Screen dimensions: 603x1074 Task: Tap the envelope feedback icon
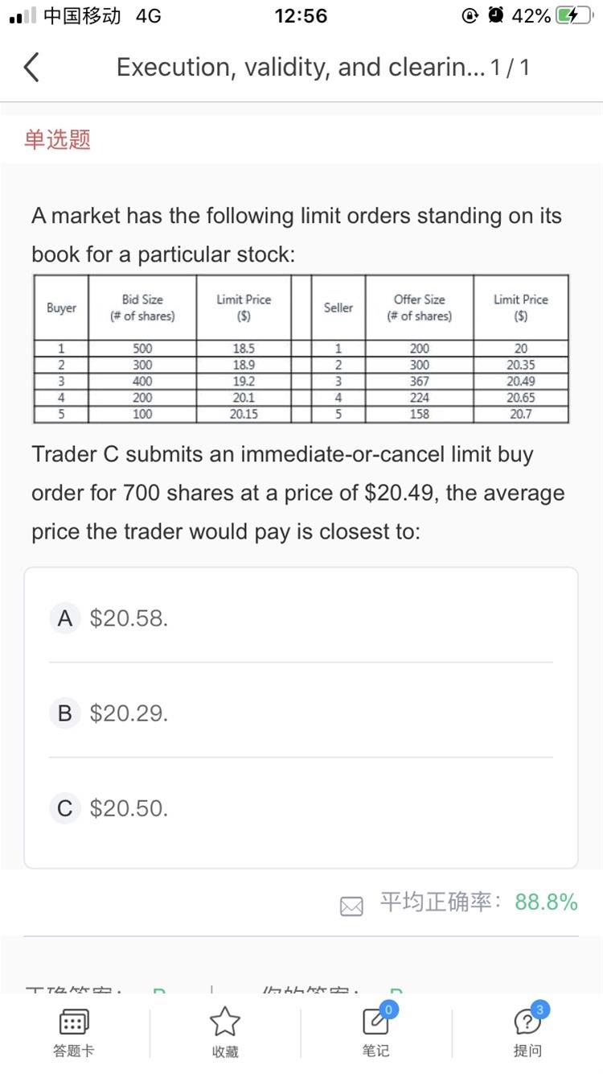pyautogui.click(x=351, y=907)
